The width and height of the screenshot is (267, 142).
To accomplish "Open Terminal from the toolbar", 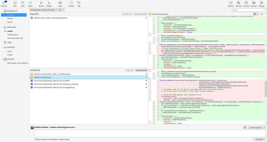I will (246, 3).
